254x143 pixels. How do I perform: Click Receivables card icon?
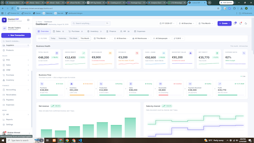tap(110, 53)
